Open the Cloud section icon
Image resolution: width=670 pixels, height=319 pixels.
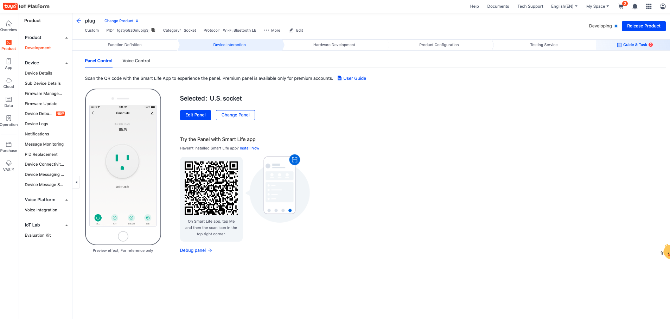tap(9, 83)
